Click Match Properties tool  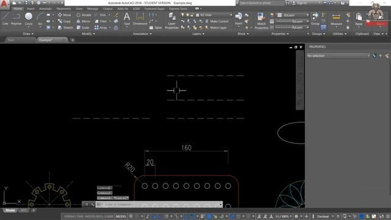point(261,21)
